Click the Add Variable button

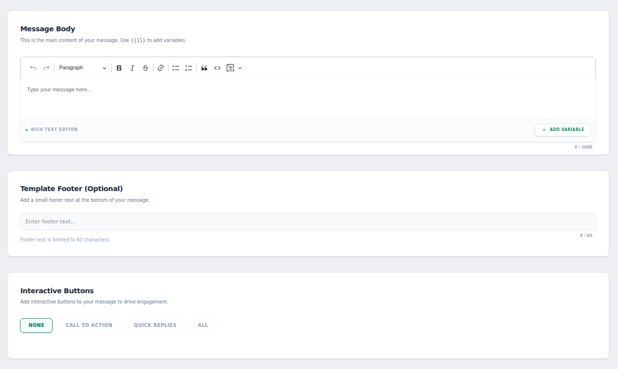coord(563,130)
